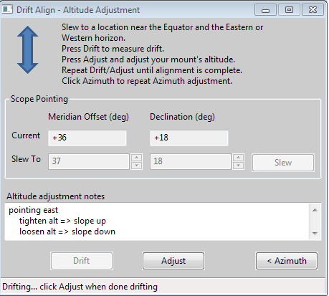Click the disabled Drift button
Viewport: 329px width, 296px height.
[82, 261]
